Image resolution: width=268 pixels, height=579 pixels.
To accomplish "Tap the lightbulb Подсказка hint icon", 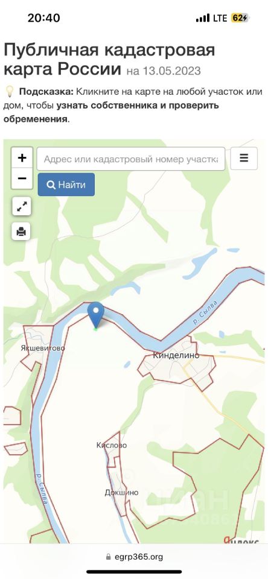I will [10, 92].
